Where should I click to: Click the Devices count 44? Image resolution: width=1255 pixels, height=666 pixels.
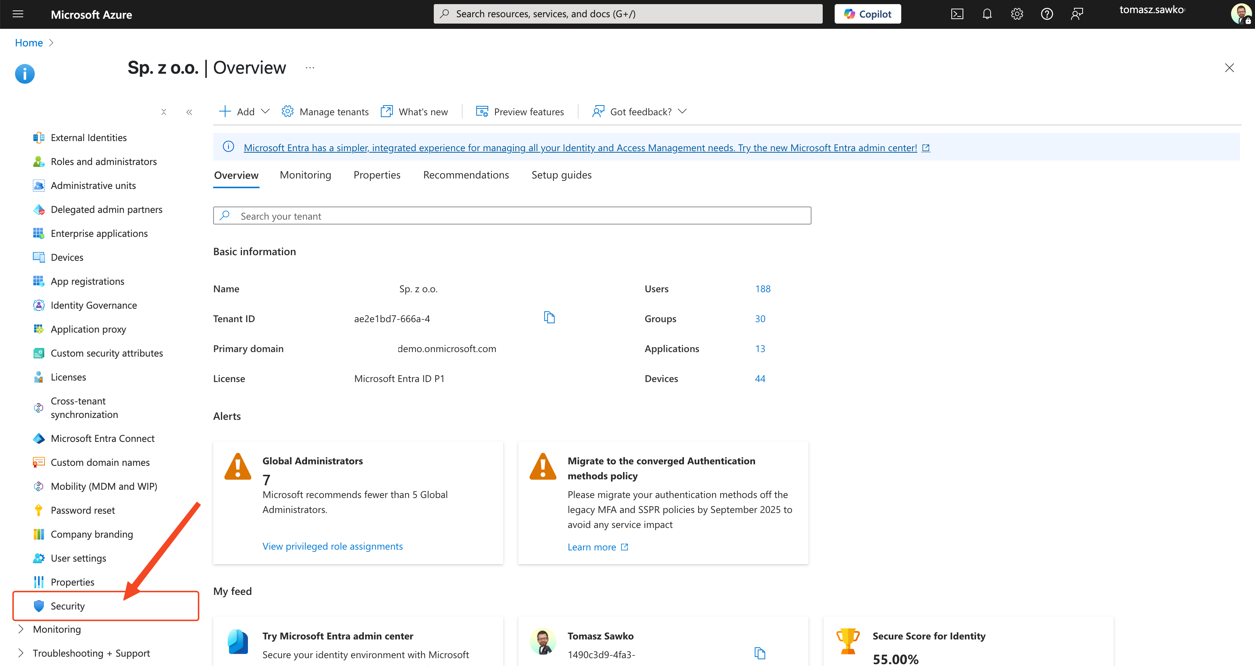pos(760,379)
